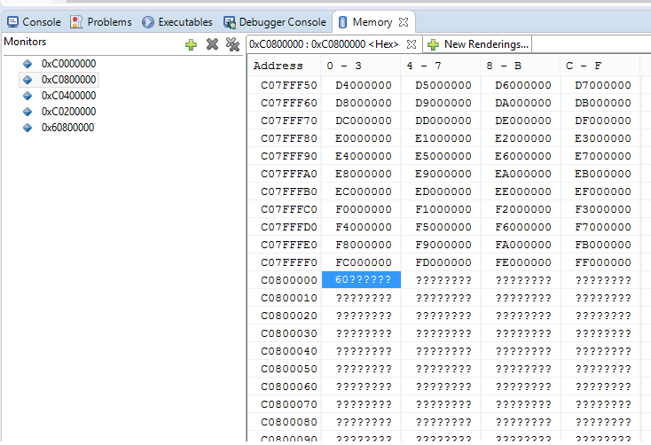Select monitor 0xC0000000

coord(68,64)
